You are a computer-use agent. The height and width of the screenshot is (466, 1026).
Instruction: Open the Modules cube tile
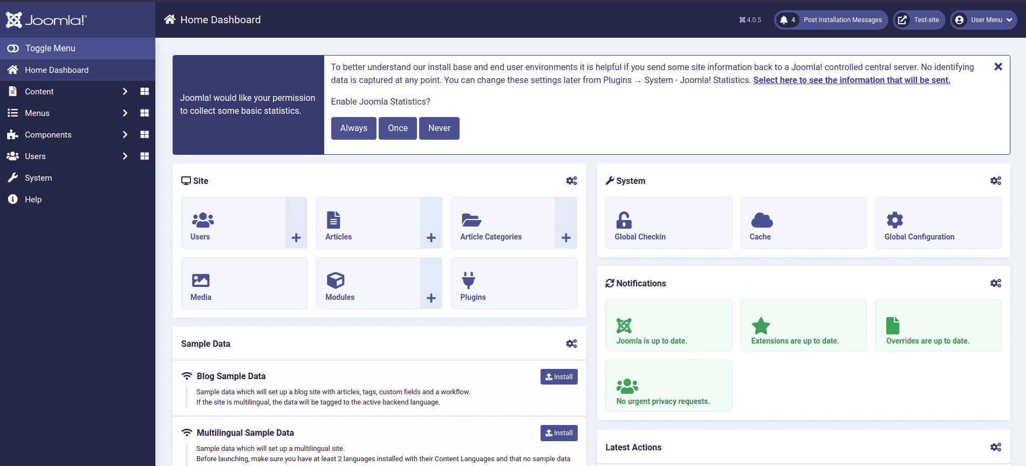(x=368, y=283)
